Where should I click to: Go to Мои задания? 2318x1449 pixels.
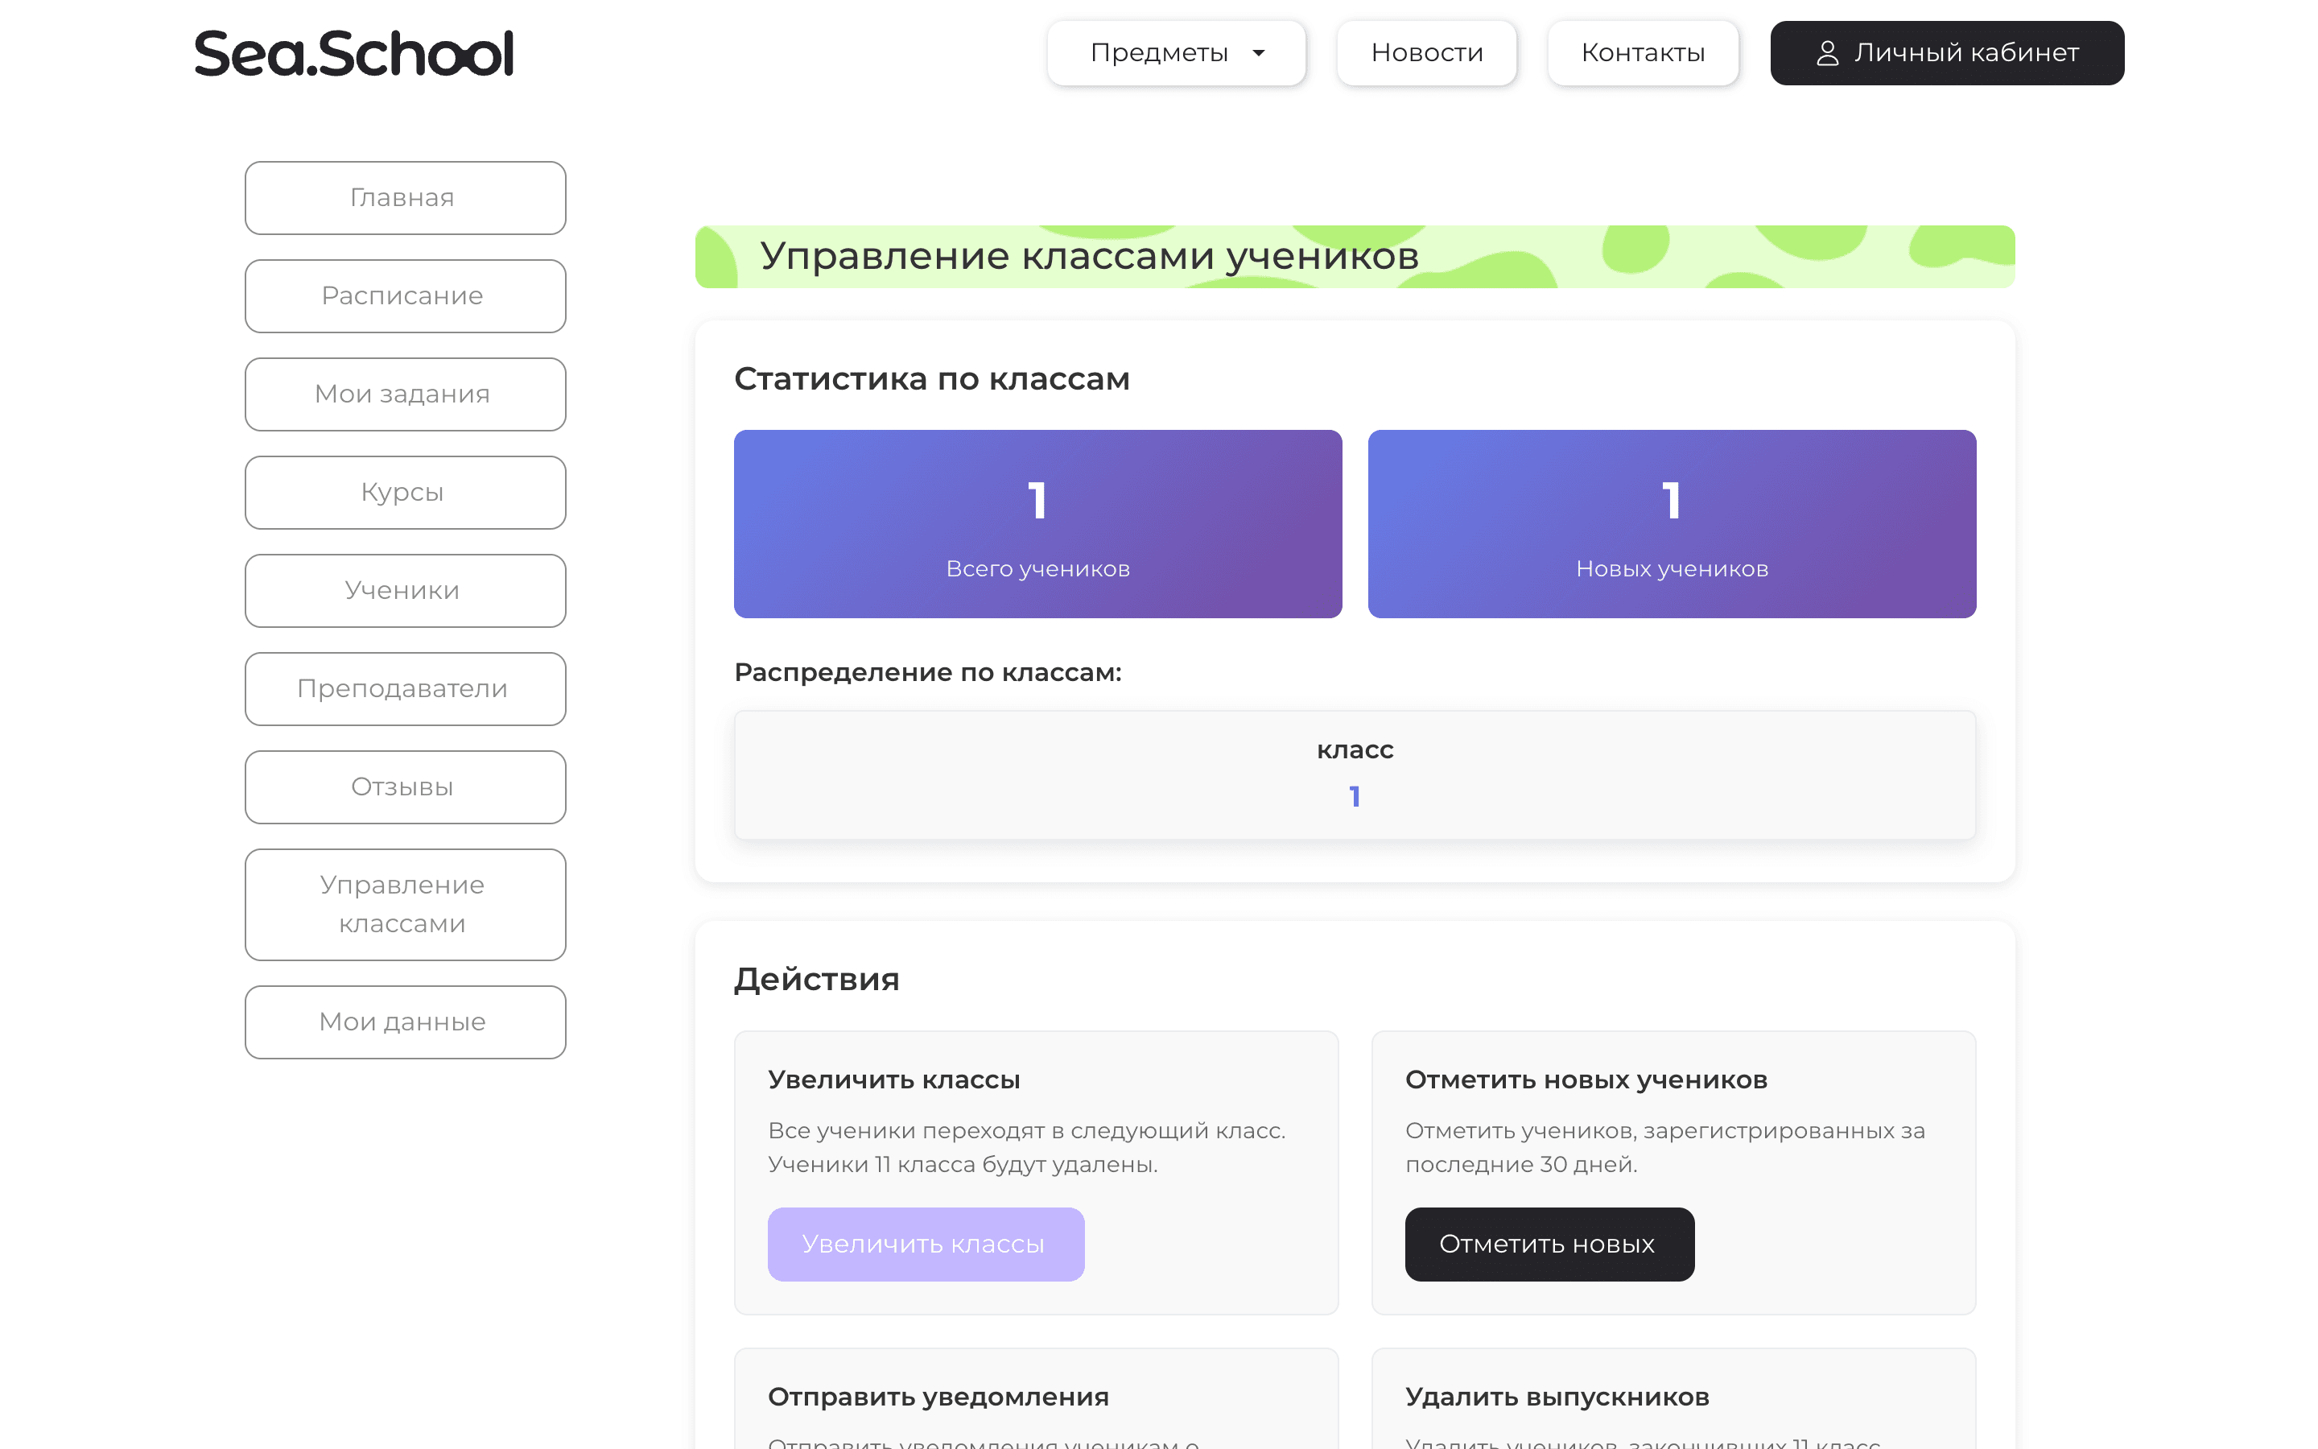405,394
